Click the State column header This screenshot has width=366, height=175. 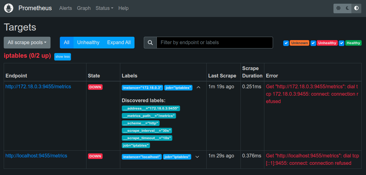pos(94,76)
